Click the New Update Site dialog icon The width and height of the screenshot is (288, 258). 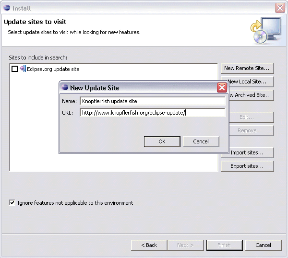point(64,88)
